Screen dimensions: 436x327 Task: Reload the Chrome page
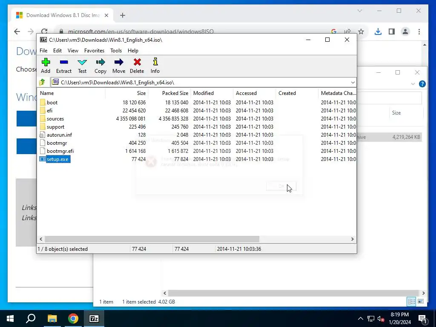point(44,31)
